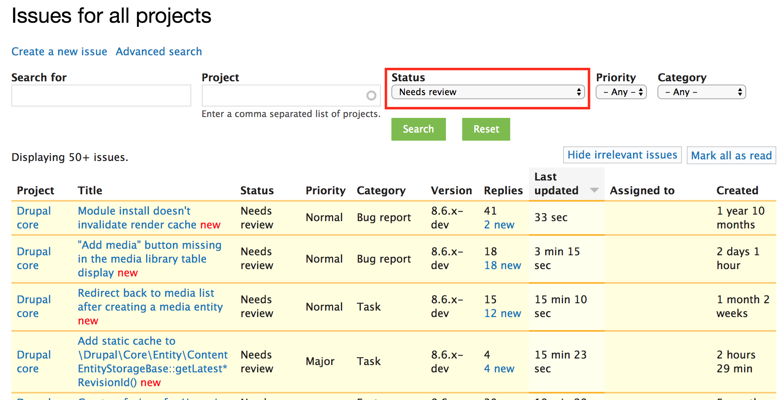The image size is (782, 400).
Task: Sort by Version column header
Action: [451, 190]
